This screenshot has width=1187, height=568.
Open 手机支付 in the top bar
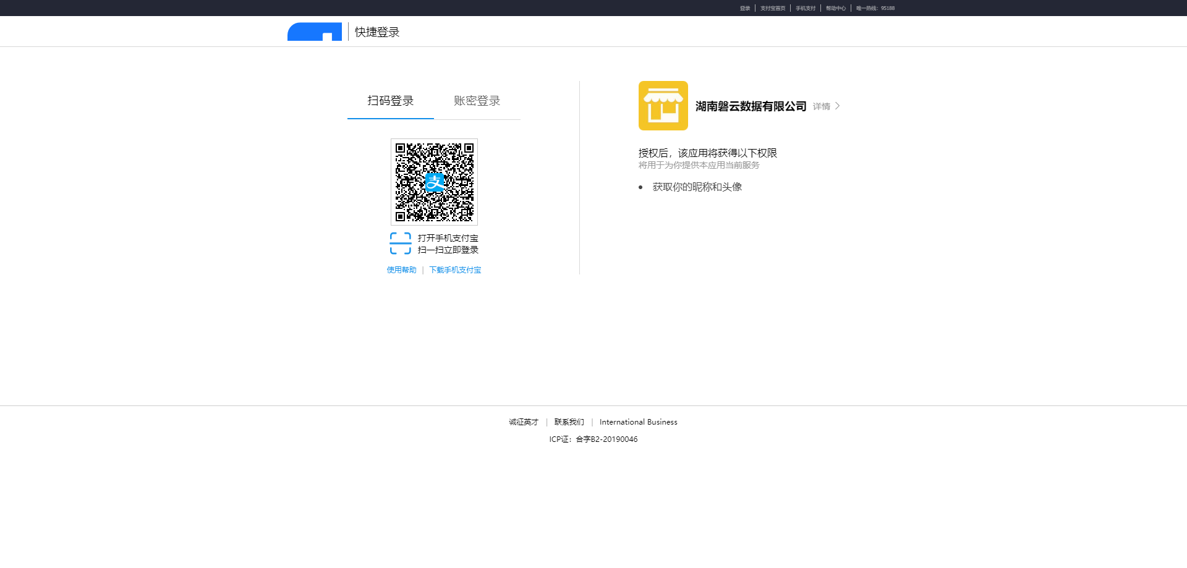tap(806, 8)
